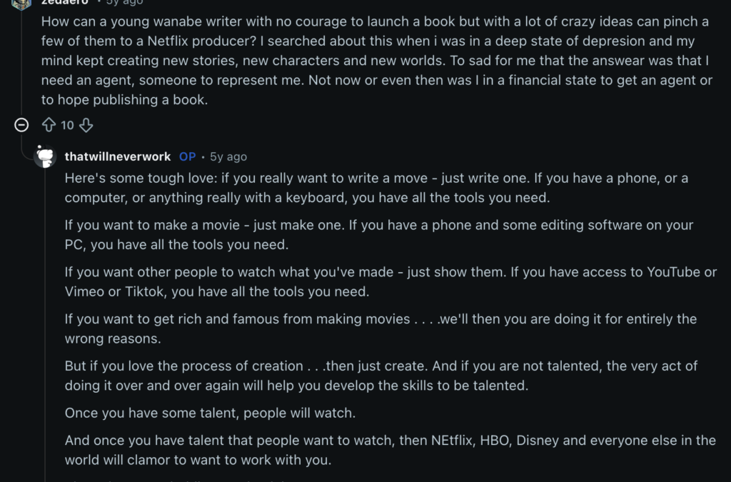731x482 pixels.
Task: Click "Once you have some talent" line
Action: point(210,413)
